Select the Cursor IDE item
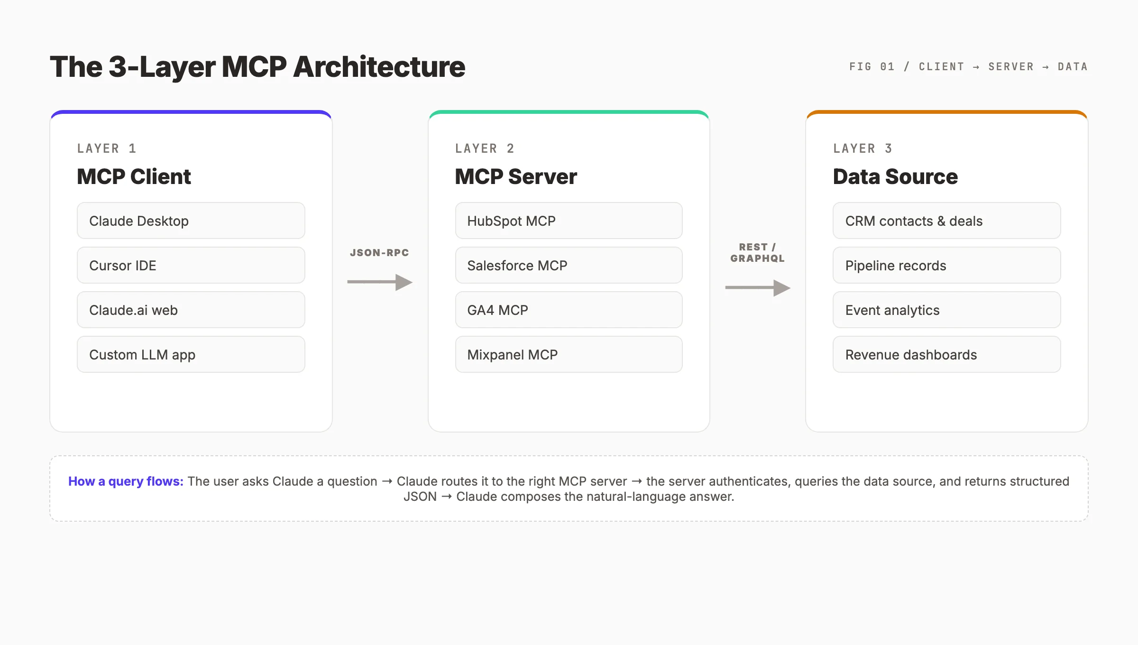This screenshot has width=1138, height=645. 191,265
